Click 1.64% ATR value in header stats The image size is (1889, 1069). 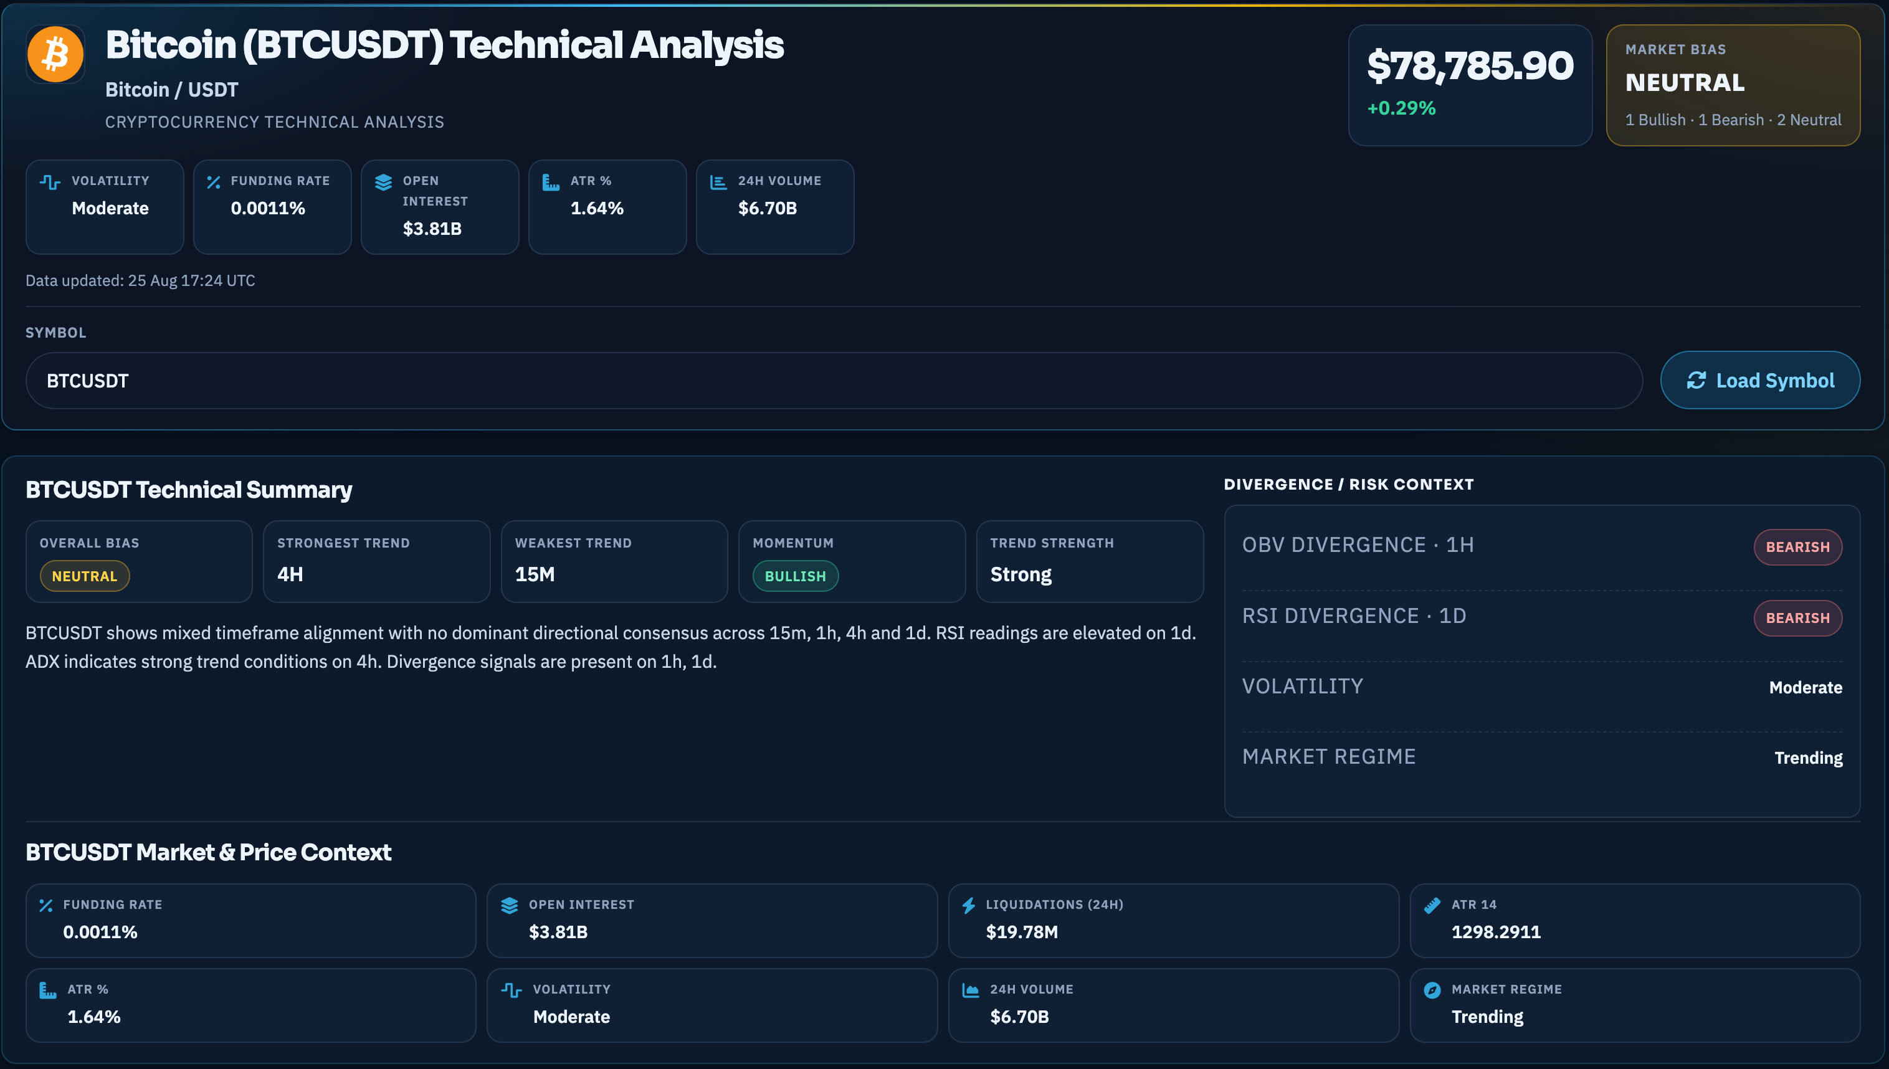(597, 209)
